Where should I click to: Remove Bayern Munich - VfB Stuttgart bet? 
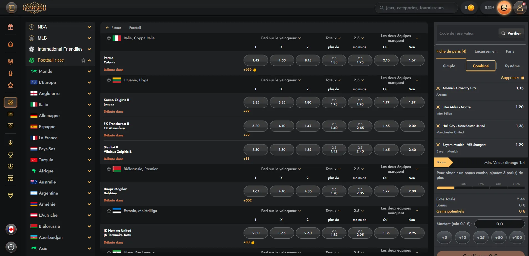point(438,145)
